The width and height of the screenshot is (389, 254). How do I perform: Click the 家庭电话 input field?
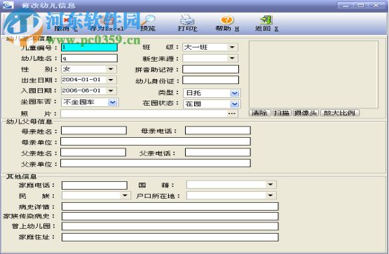(95, 185)
